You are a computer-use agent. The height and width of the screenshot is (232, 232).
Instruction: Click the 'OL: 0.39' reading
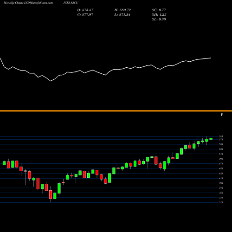click(159, 19)
